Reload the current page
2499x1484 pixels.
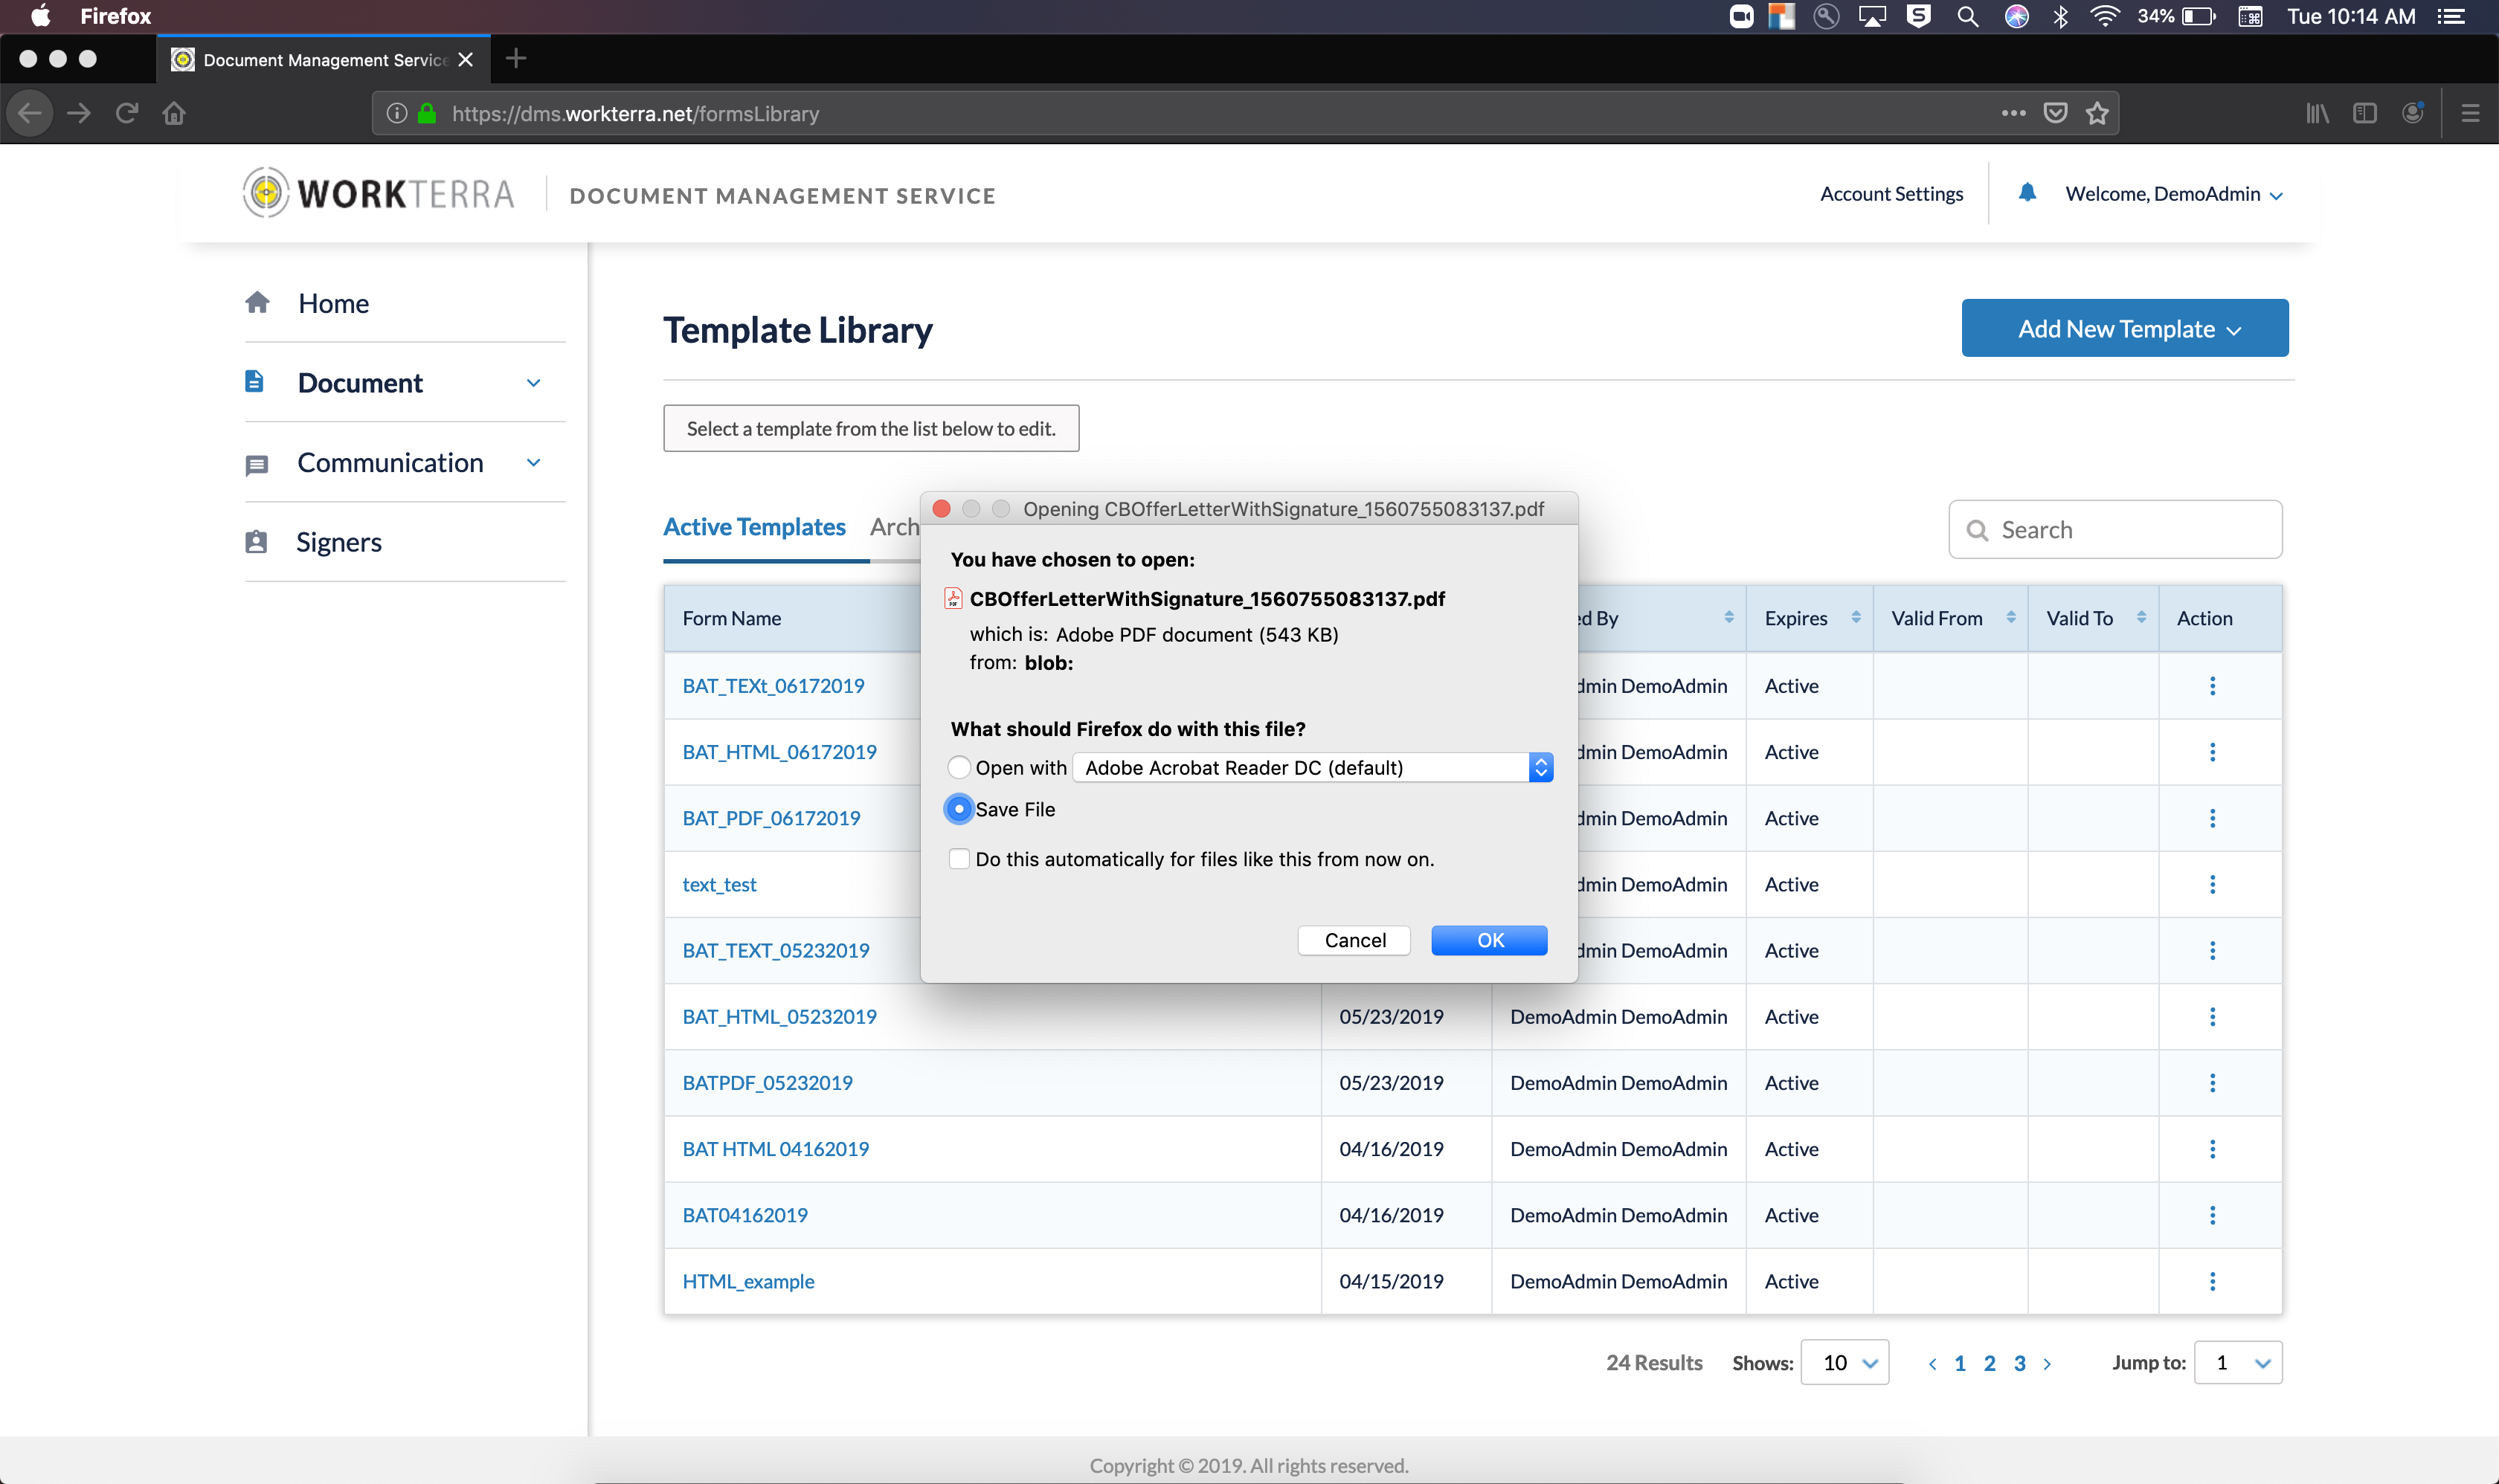[x=126, y=113]
